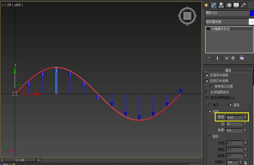
Task: Open the [真实] shading menu
Action: coord(19,5)
